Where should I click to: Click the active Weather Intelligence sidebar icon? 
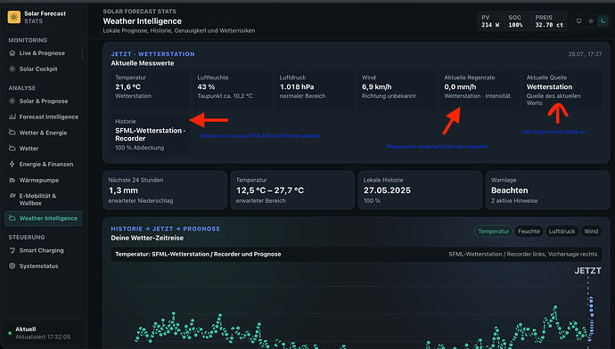click(12, 218)
